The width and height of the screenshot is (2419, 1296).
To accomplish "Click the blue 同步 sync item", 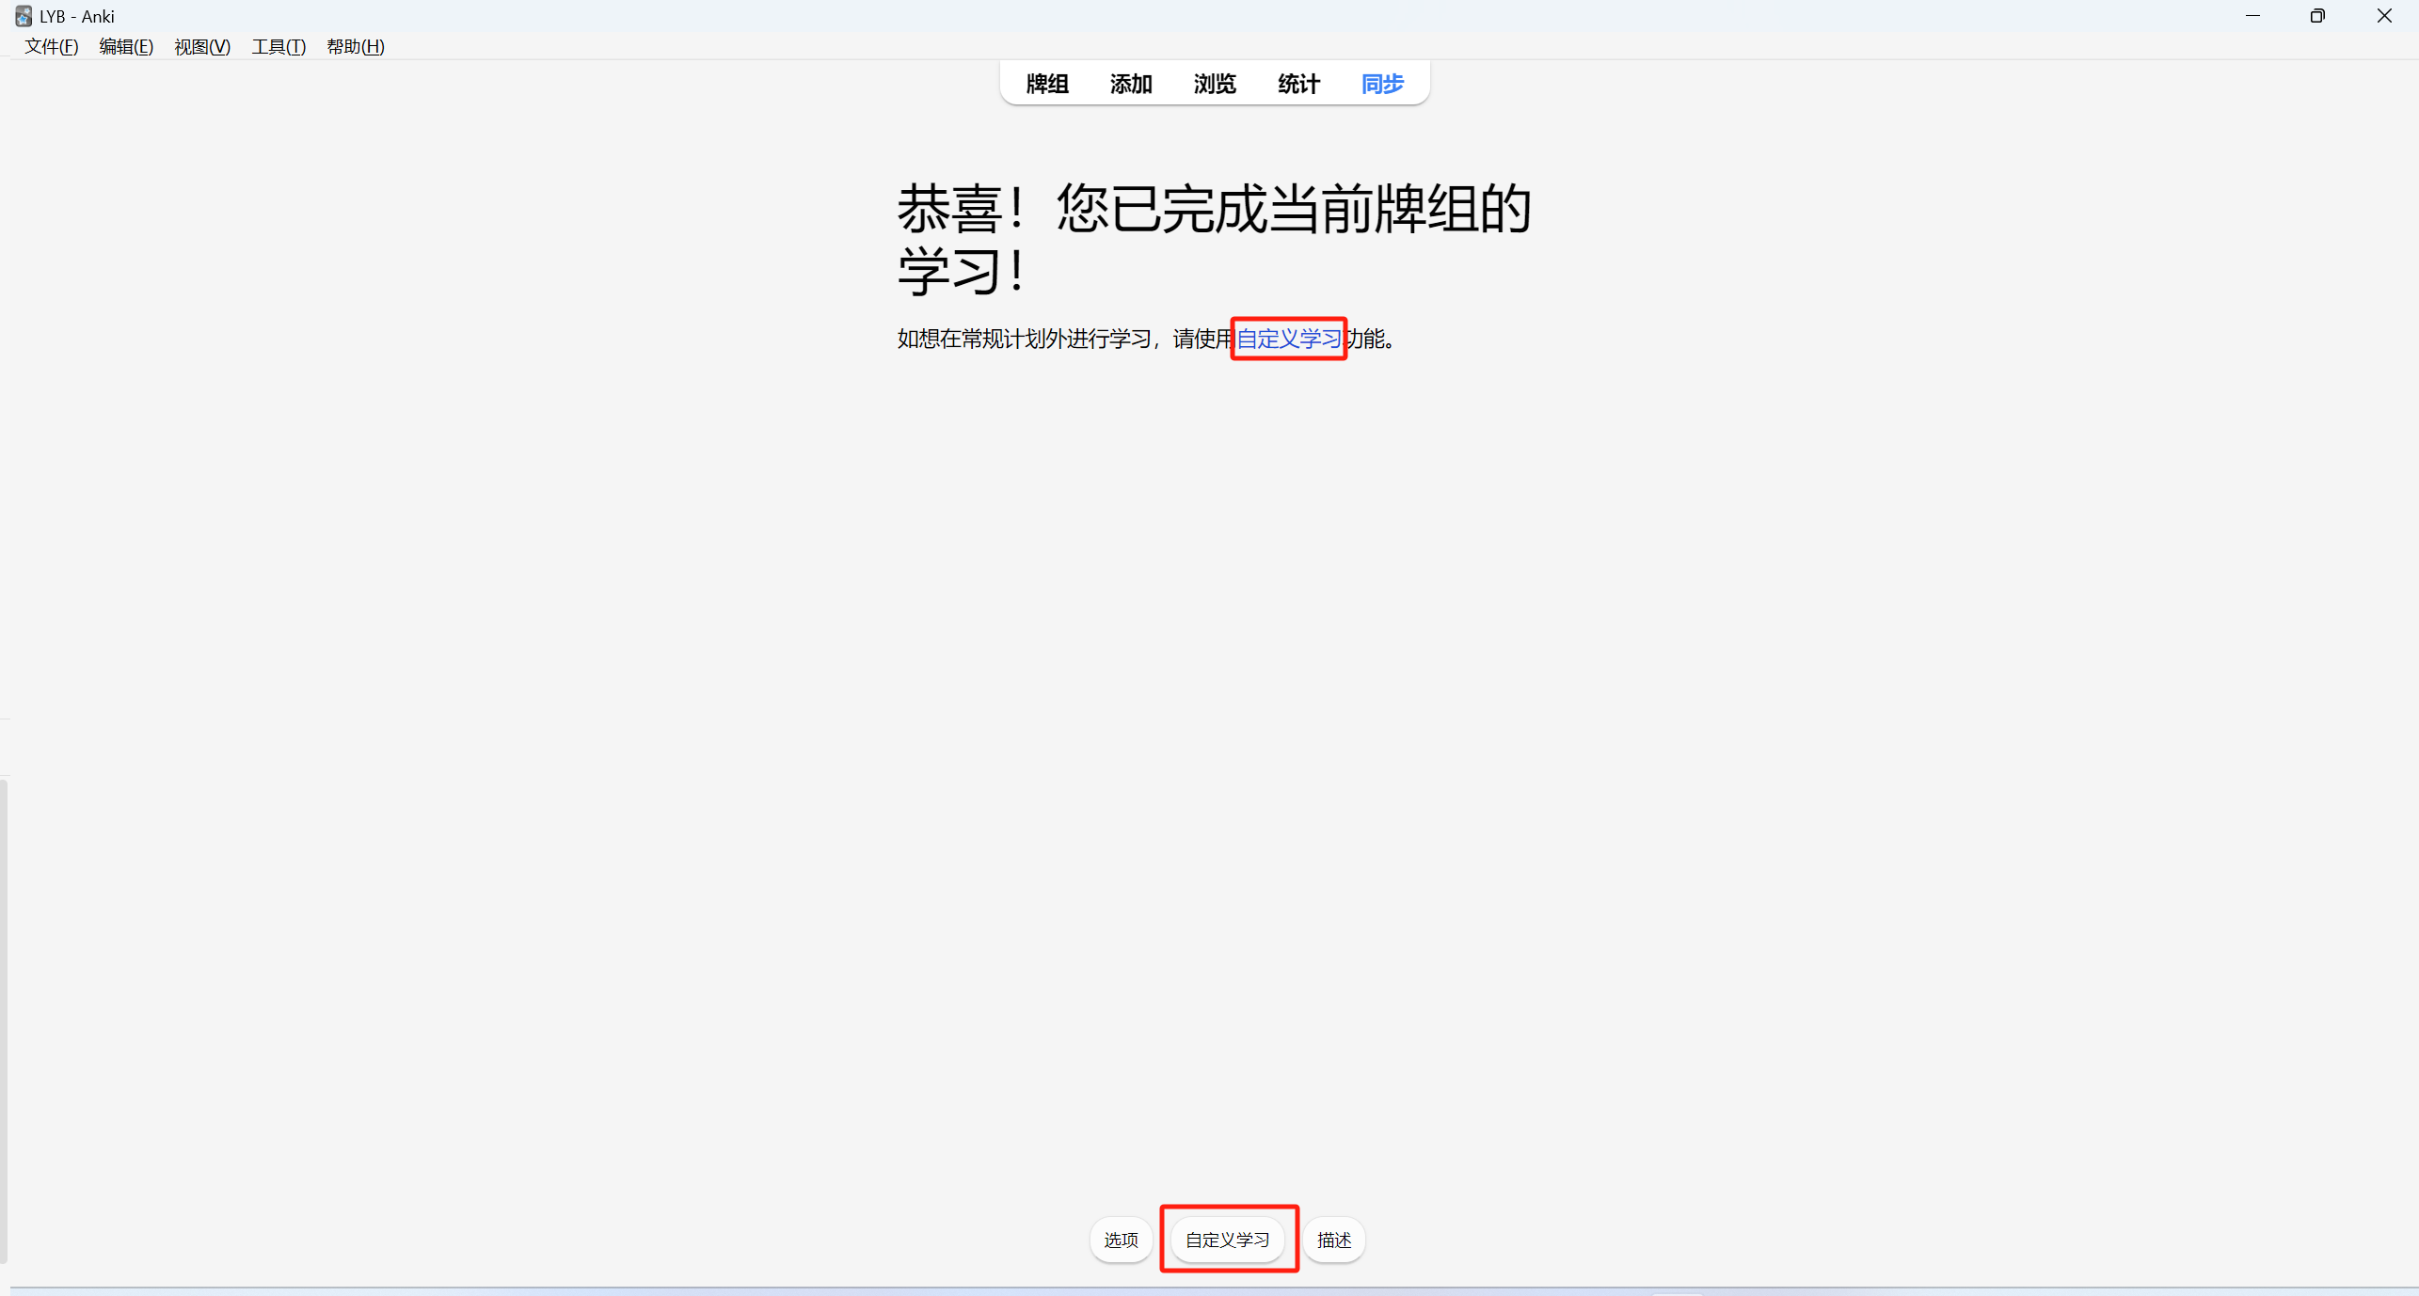I will click(x=1381, y=84).
